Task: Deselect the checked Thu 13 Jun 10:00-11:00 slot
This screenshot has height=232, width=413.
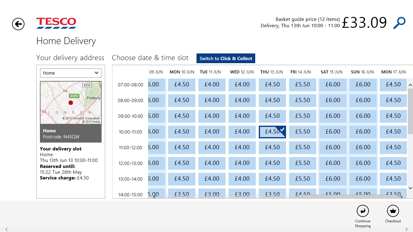Action: pos(272,131)
